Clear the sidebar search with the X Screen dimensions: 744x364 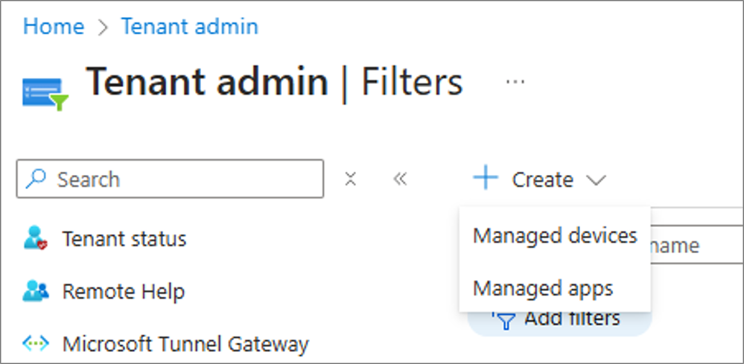coord(350,179)
